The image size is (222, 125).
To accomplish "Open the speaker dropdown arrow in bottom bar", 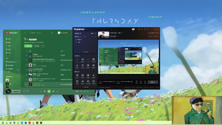I will tap(119, 82).
